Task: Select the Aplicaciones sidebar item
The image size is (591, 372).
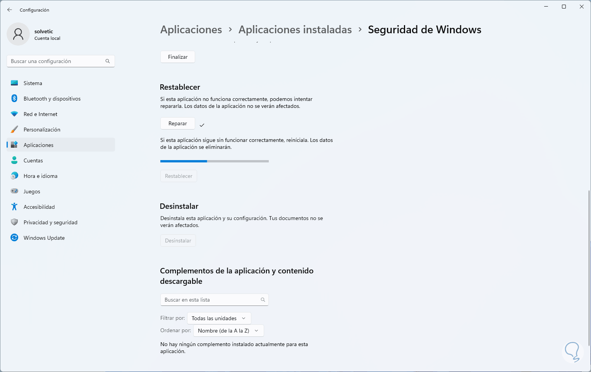Action: [x=61, y=145]
